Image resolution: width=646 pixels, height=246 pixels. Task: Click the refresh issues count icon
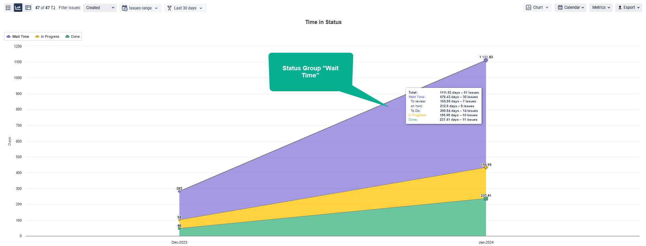click(53, 8)
